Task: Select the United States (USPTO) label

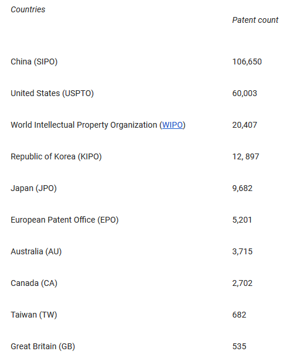Action: 52,93
